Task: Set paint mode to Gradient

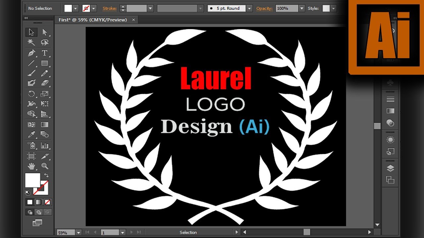Action: 39,202
